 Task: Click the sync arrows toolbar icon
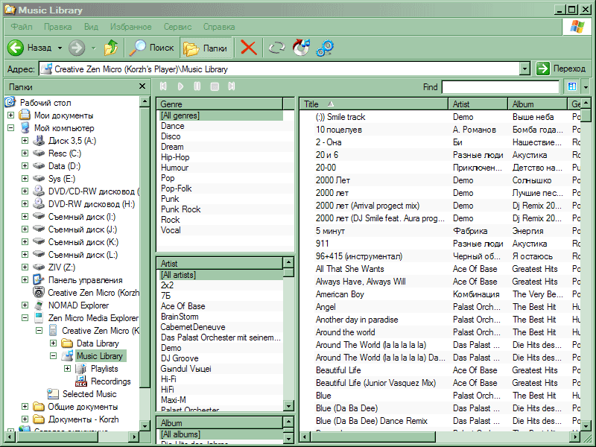[277, 48]
